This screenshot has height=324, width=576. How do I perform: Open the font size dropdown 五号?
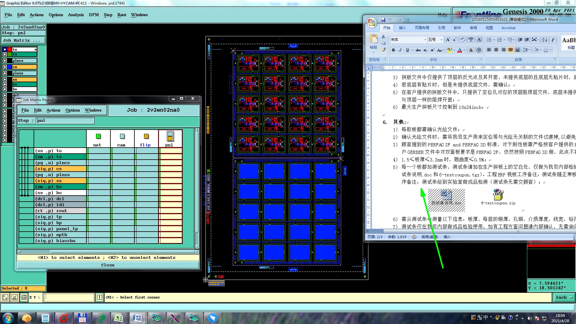pos(441,40)
